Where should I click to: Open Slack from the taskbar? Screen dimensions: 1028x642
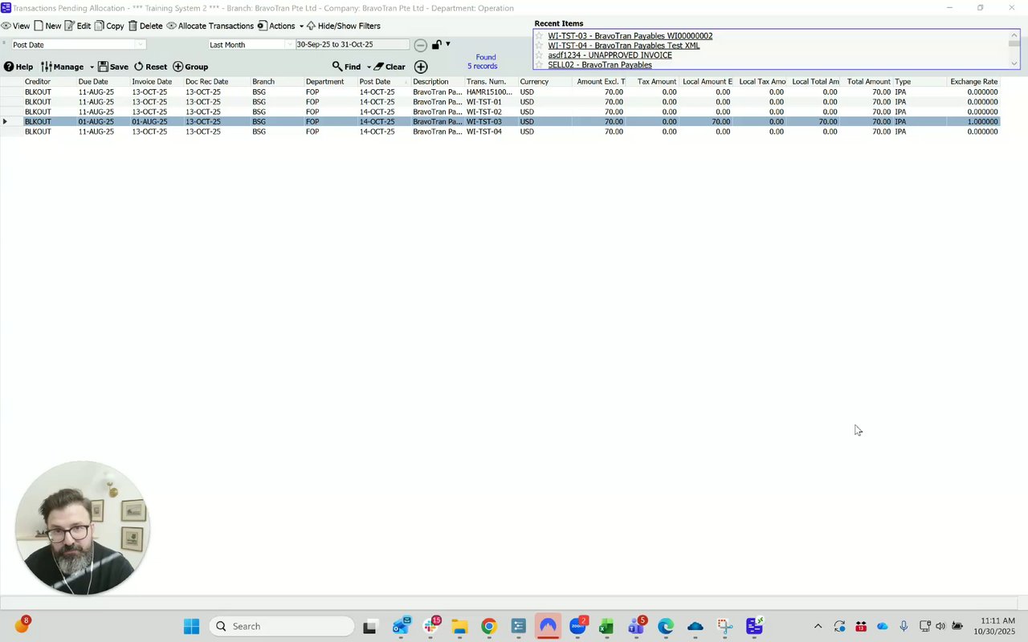point(431,626)
